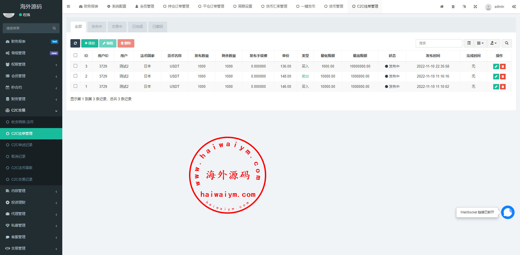Click the hamburger menu toggle icon
The width and height of the screenshot is (520, 255).
click(69, 6)
